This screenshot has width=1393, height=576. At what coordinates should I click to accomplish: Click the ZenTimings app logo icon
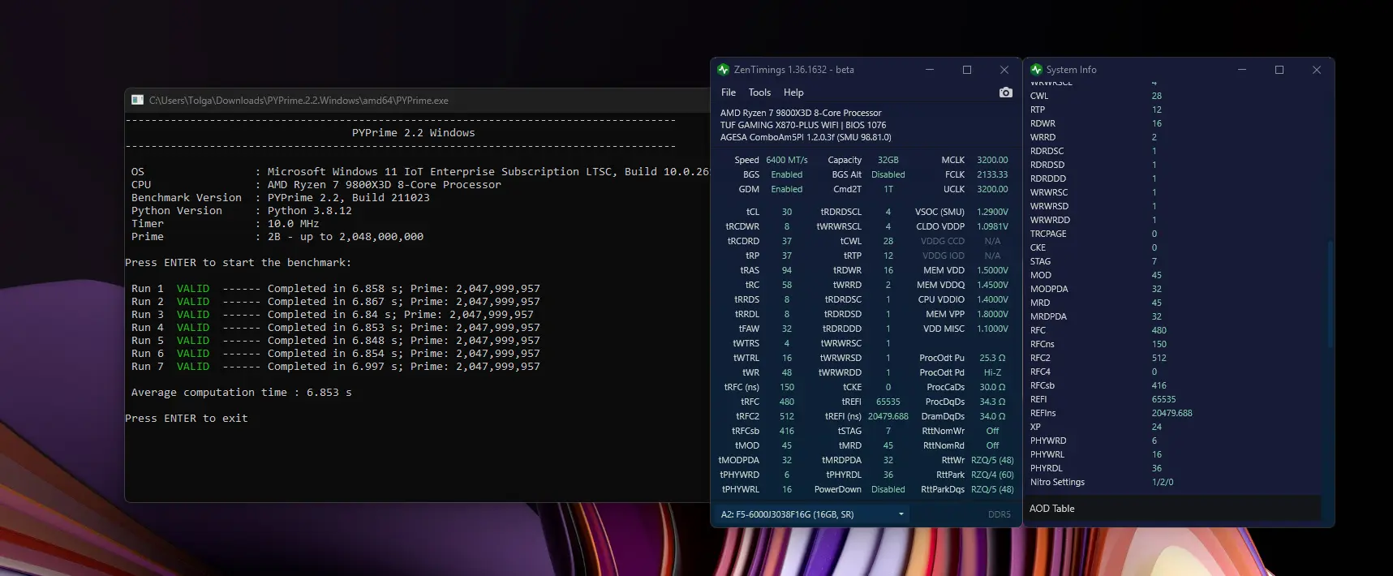[724, 70]
